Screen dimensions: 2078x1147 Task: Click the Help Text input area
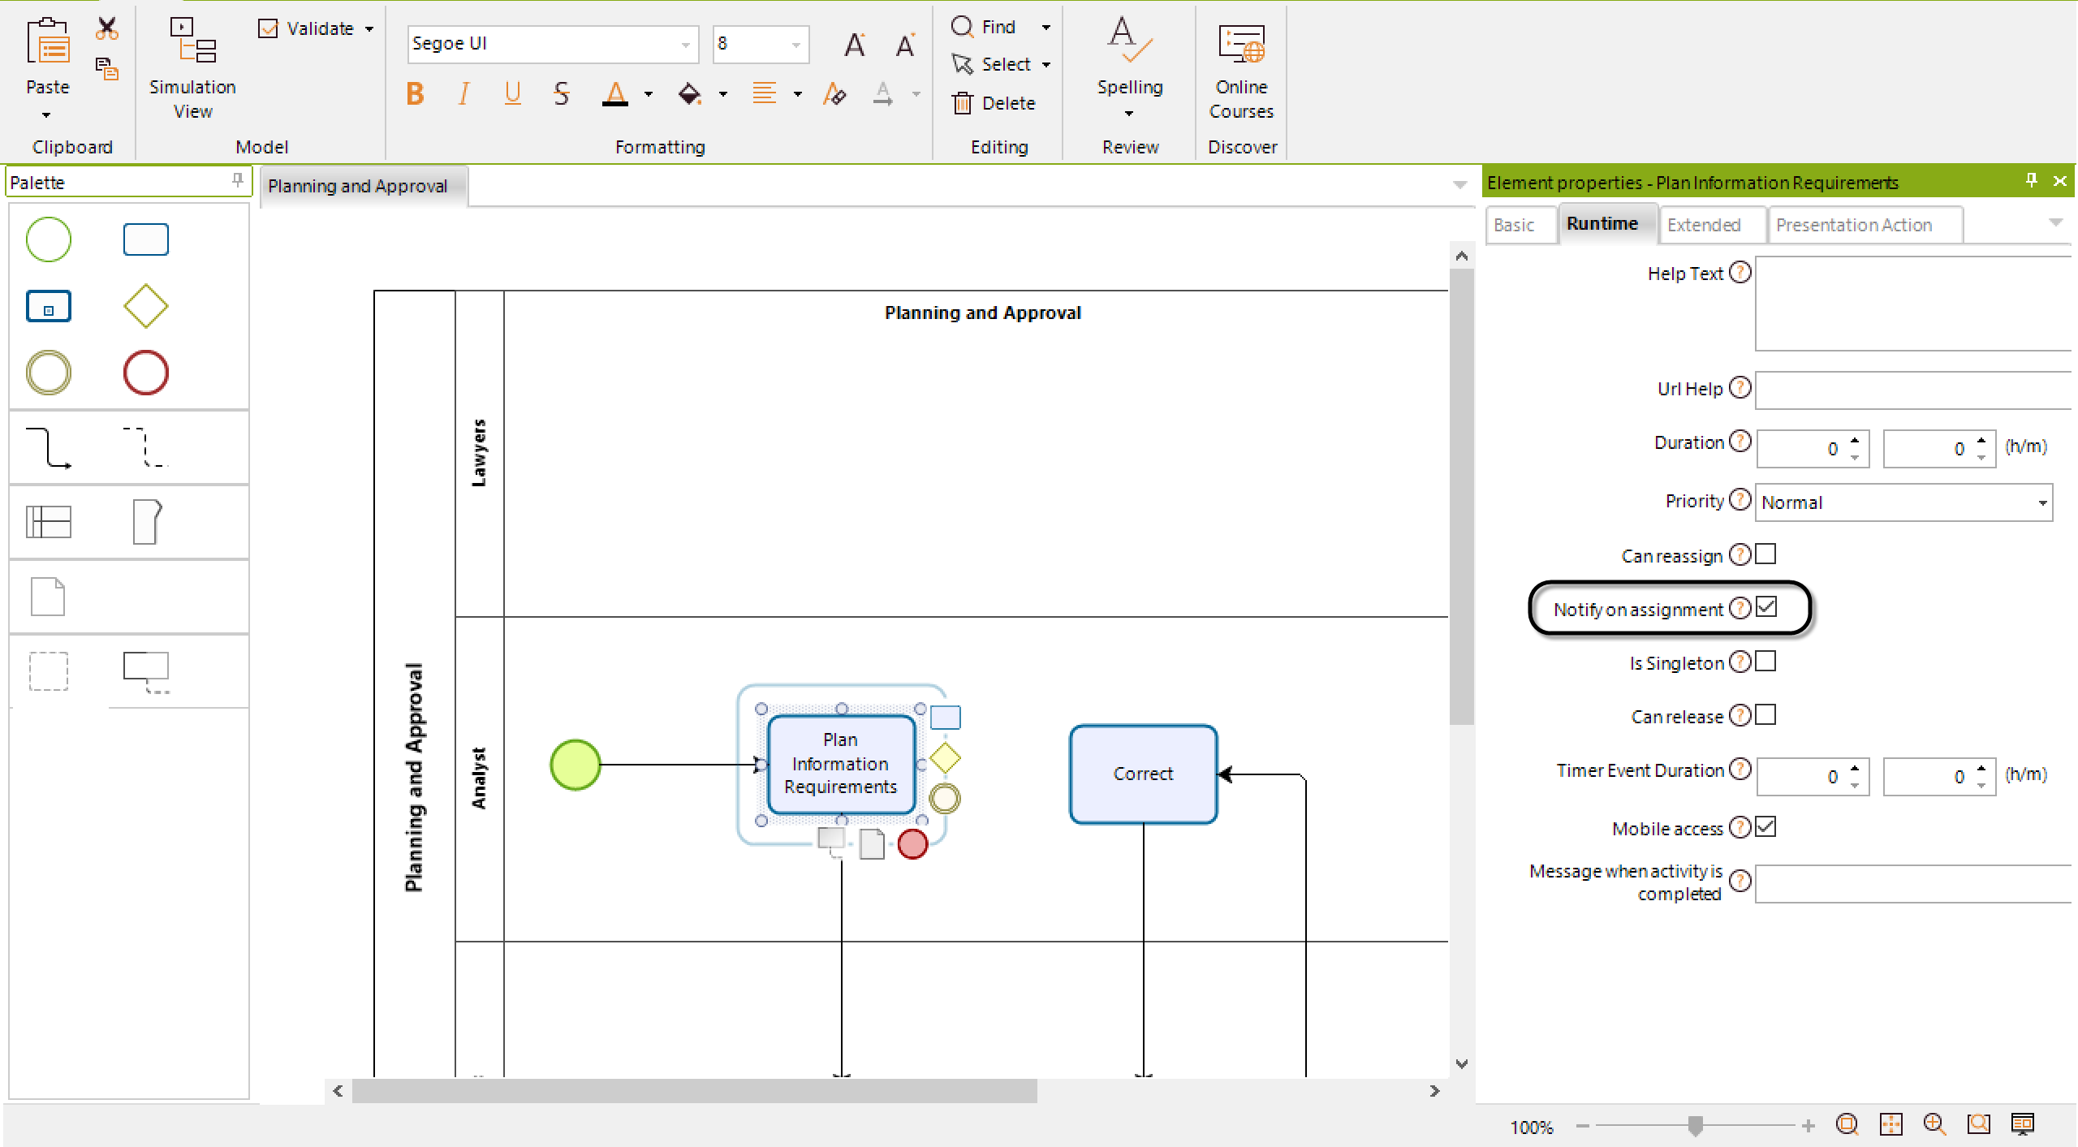(x=1913, y=304)
